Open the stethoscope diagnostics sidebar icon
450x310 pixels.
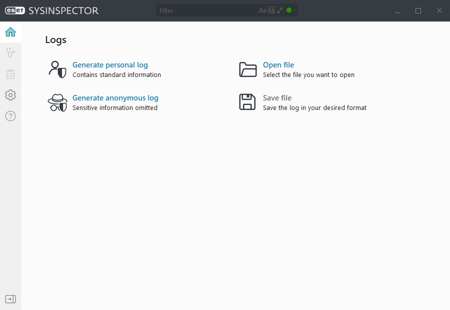(10, 53)
